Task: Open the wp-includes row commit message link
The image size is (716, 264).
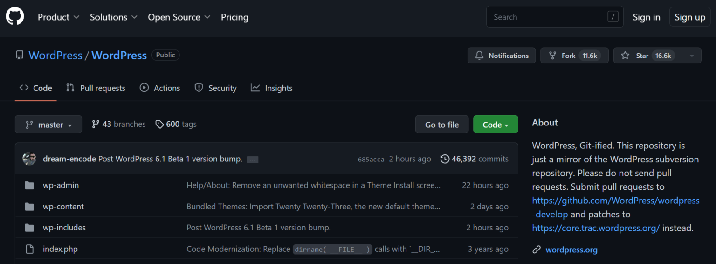Action: tap(259, 228)
